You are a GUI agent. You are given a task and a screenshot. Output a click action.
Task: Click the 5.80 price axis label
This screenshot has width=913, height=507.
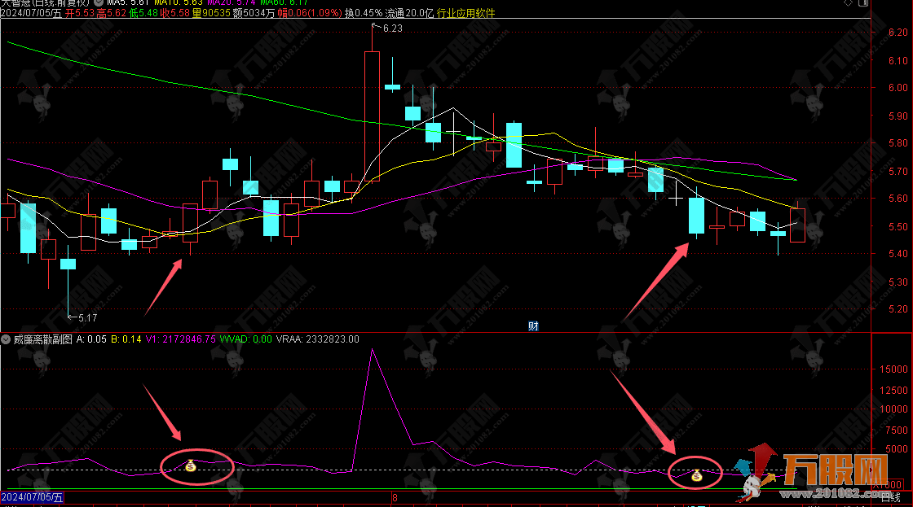898,143
